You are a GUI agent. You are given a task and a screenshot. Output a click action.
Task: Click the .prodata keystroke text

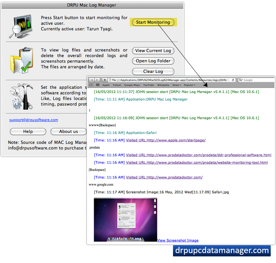pos(94,148)
